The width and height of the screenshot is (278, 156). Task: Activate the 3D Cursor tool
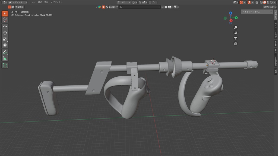click(x=5, y=20)
